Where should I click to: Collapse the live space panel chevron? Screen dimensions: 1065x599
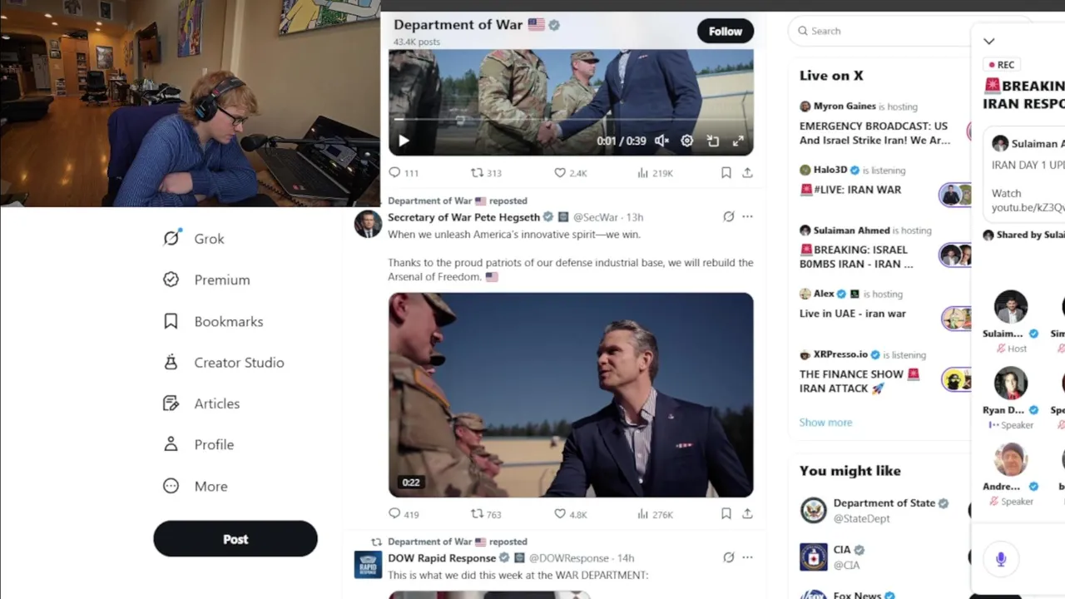coord(988,41)
